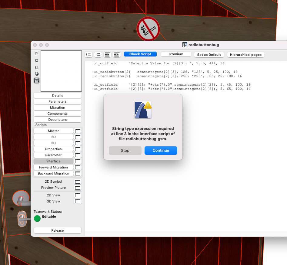Click the Set as Default button
Screen dimensions: 287x265
209,55
